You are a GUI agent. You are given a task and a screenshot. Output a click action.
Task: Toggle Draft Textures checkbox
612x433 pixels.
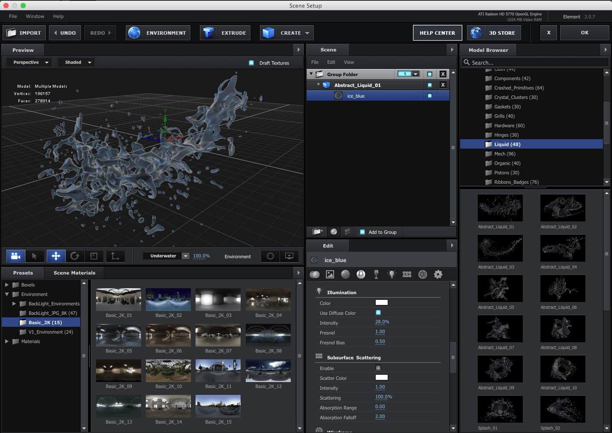251,63
